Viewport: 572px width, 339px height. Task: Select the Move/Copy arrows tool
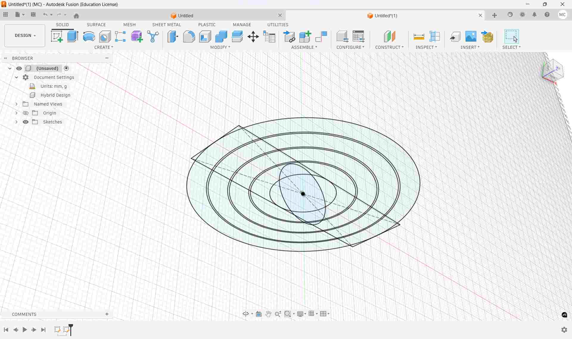coord(253,37)
